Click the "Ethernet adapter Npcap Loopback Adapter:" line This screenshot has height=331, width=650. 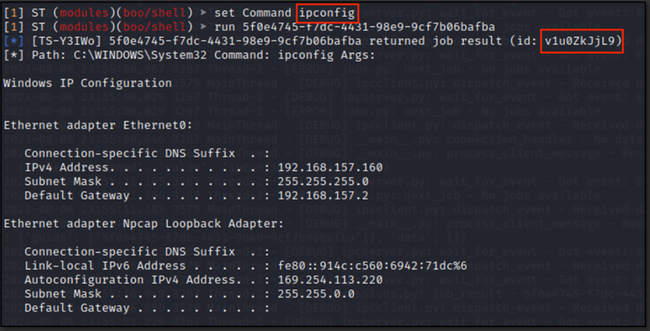click(x=144, y=224)
